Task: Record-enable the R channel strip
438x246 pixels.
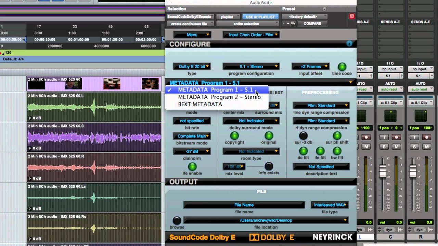Action: pyautogui.click(x=426, y=137)
